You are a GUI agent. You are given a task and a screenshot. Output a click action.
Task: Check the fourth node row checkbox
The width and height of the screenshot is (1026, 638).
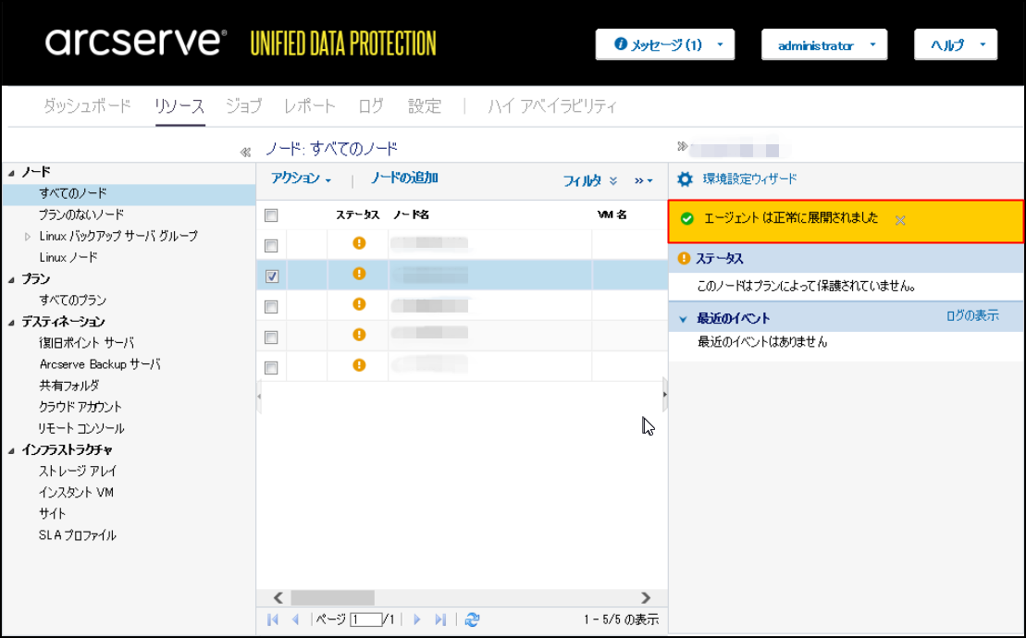click(x=271, y=337)
